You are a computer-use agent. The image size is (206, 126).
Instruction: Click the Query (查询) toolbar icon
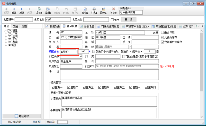[x=85, y=9]
